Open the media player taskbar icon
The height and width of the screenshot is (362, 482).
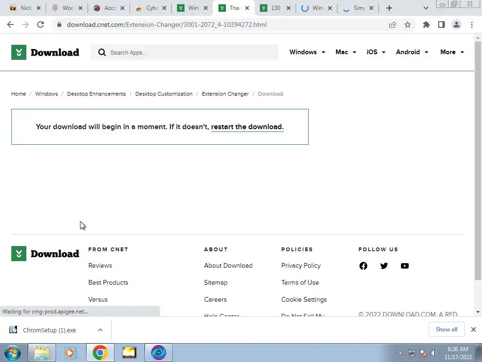tap(70, 353)
